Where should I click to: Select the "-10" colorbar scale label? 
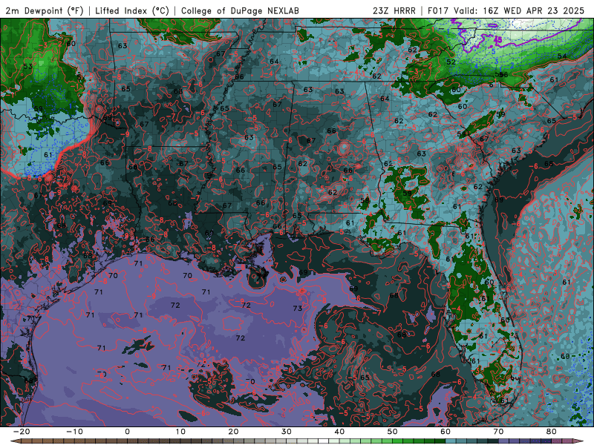pyautogui.click(x=74, y=432)
